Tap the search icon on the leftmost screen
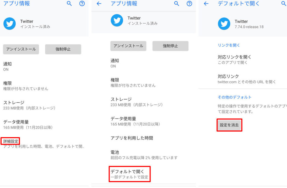Screen dimensions: 287x188 tap(69, 4)
